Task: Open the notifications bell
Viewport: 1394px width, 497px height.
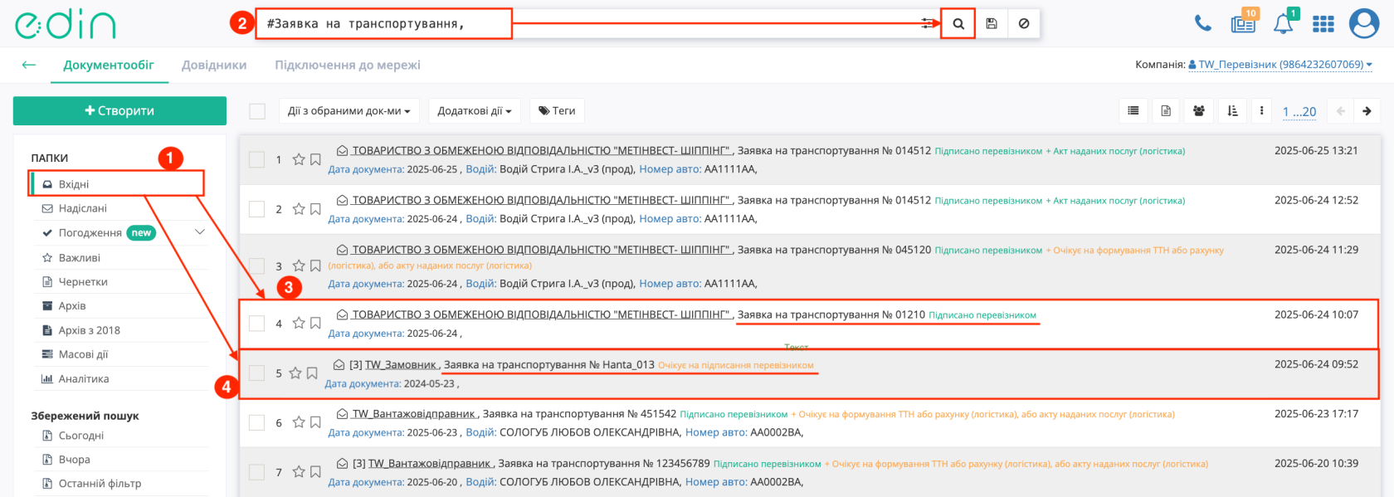Action: point(1283,23)
